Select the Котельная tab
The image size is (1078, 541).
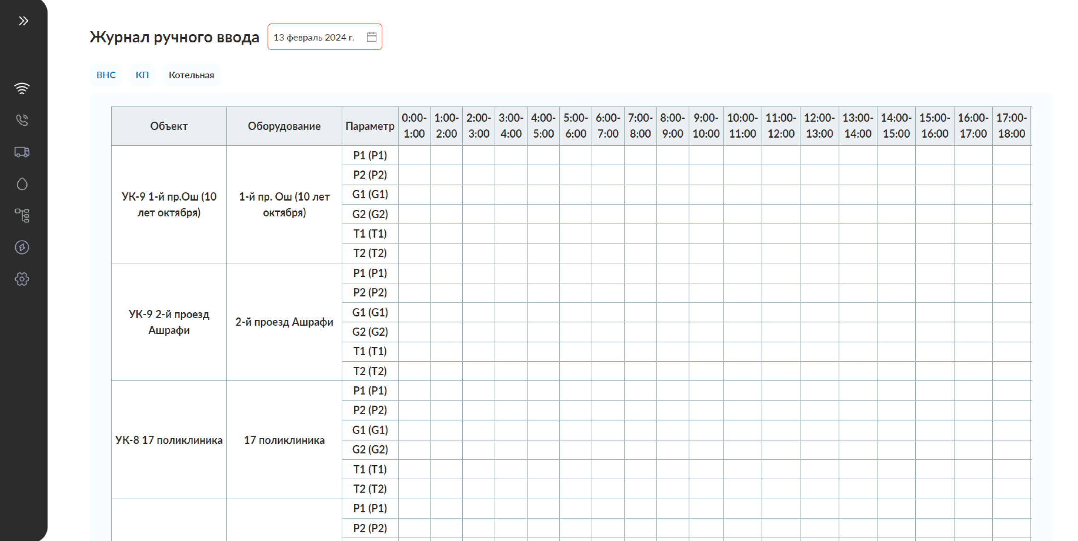point(191,75)
